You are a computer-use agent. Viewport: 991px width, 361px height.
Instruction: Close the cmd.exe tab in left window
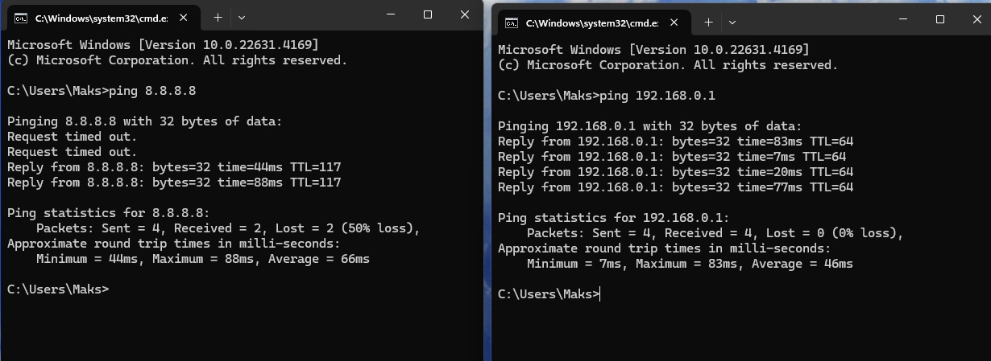185,17
